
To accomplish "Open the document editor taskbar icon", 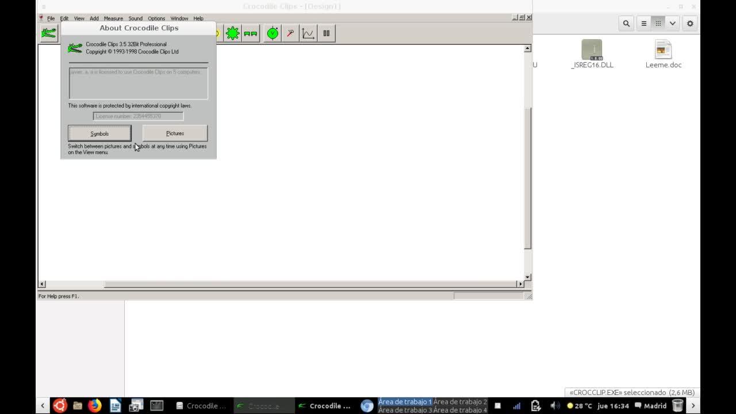I will tap(116, 405).
